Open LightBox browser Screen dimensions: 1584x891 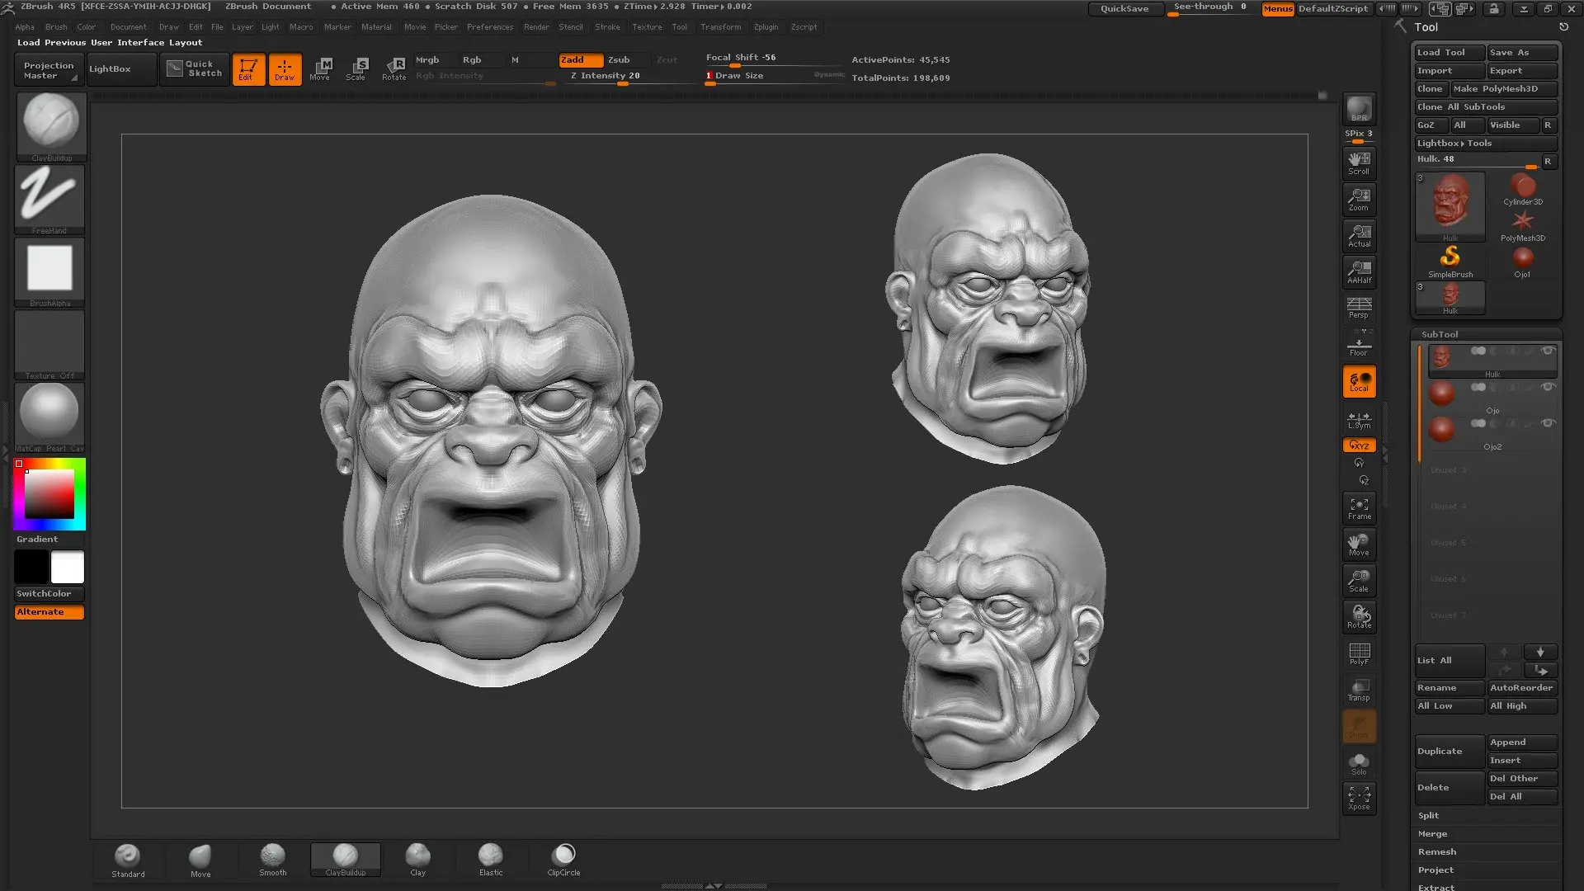click(x=121, y=69)
